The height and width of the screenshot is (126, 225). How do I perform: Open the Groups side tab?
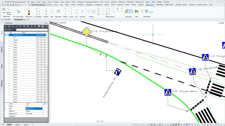tap(2, 67)
